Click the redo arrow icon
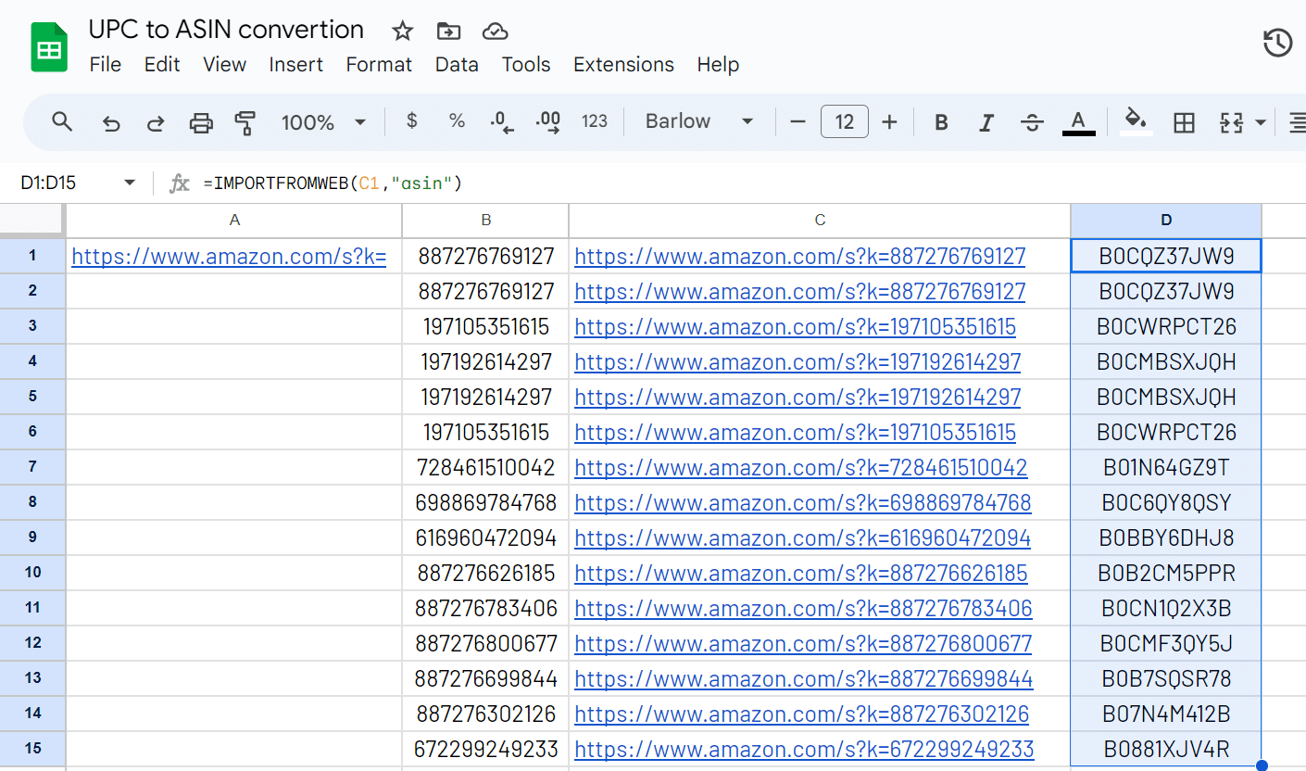Screen dimensions: 1306x771 click(x=156, y=122)
